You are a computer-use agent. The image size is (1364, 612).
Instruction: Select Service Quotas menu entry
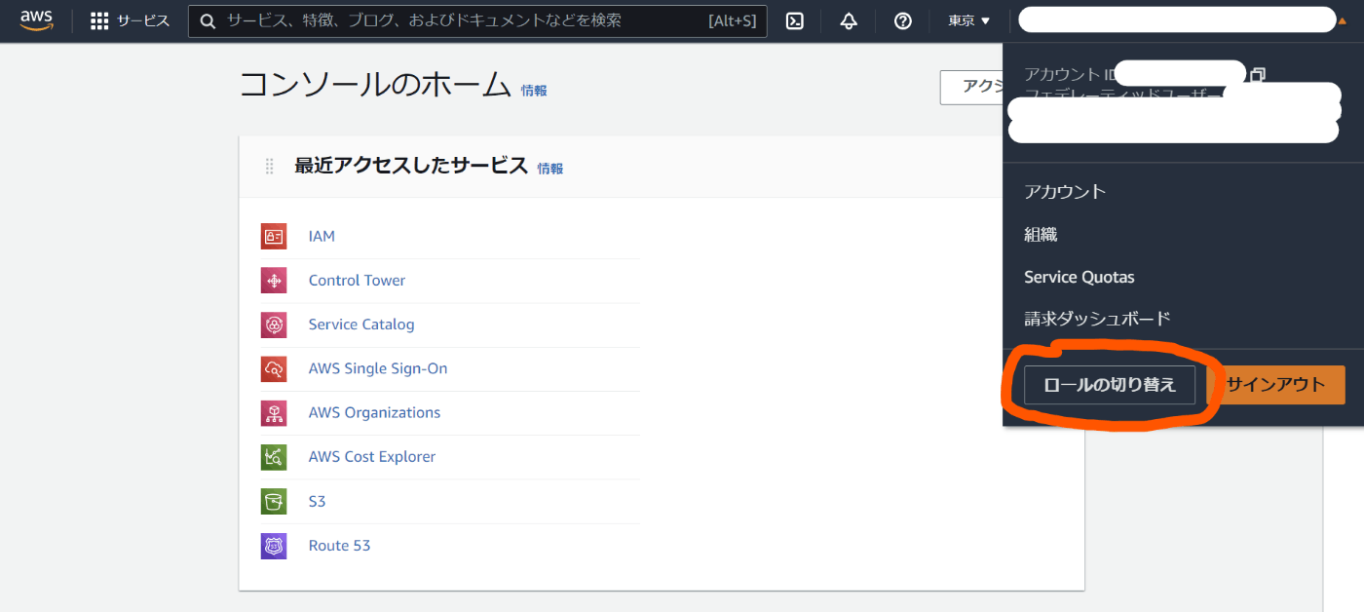(1080, 277)
